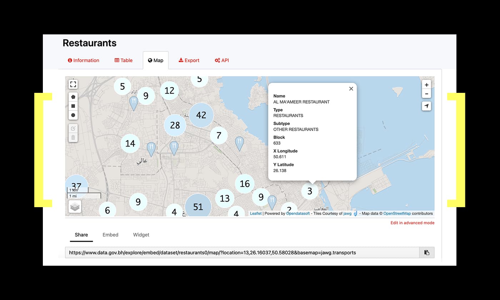Zoom out on the map
500x300 pixels.
[426, 94]
